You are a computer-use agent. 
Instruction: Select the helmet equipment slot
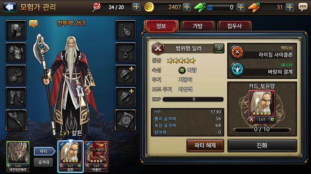coord(16,30)
